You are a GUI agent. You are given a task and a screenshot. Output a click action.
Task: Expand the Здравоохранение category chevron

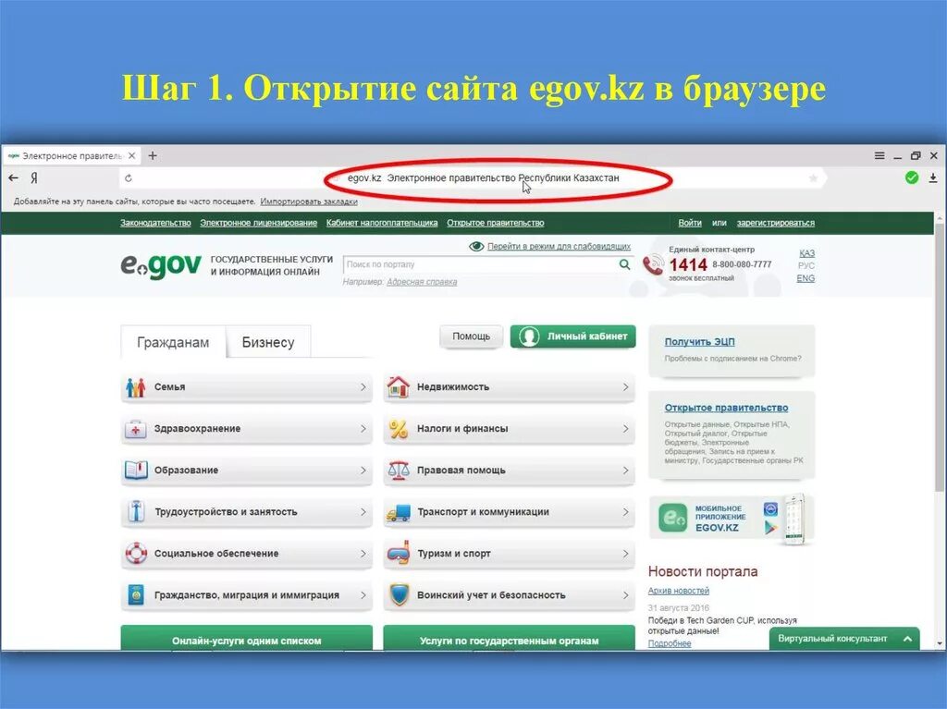point(363,429)
